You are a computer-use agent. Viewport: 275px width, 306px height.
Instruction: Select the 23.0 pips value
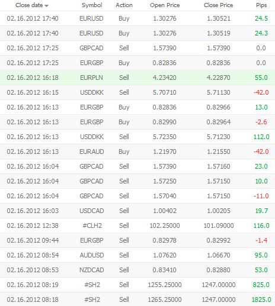[x=261, y=166]
